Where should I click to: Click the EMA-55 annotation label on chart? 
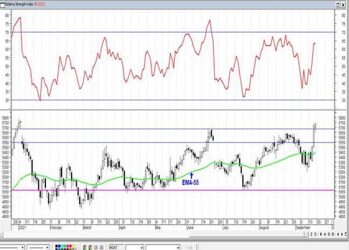pos(190,183)
